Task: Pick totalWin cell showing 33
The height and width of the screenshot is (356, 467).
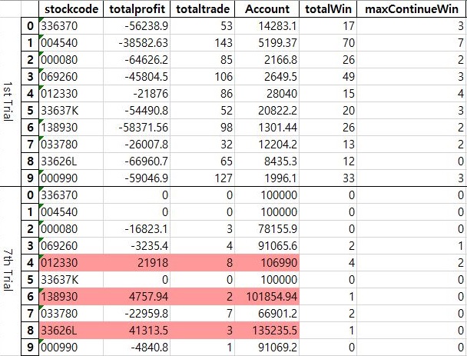Action: [328, 178]
